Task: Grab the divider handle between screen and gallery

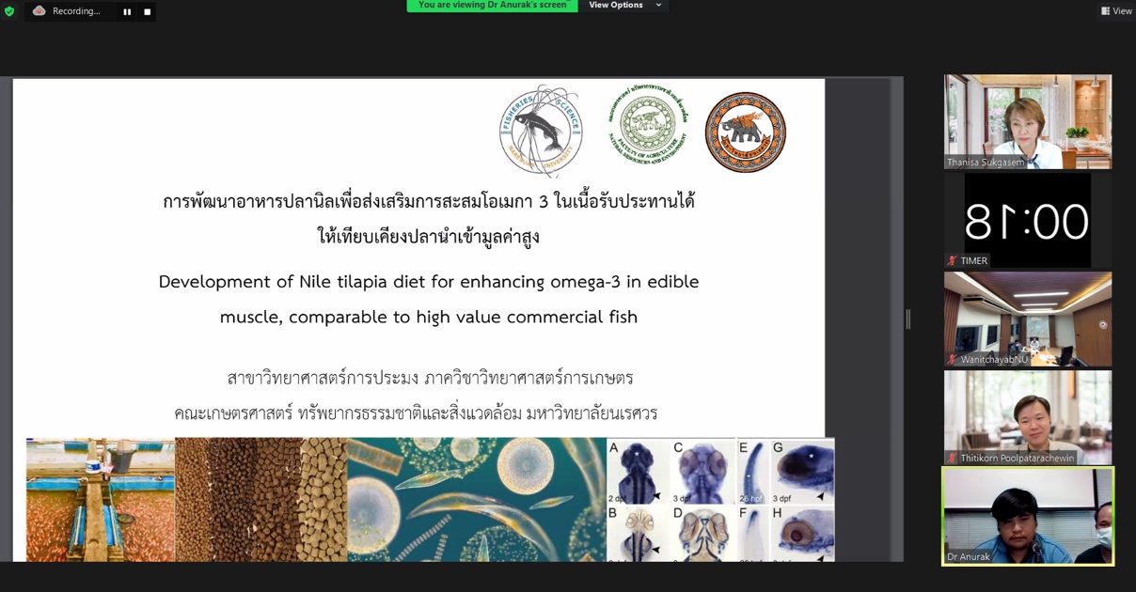Action: point(907,319)
